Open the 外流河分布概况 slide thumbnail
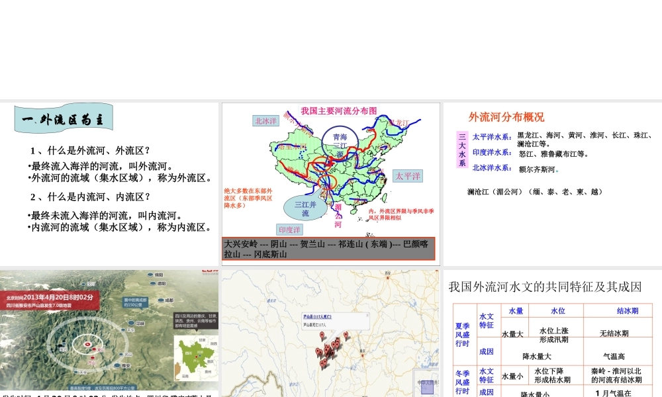The width and height of the screenshot is (662, 397). click(x=553, y=184)
